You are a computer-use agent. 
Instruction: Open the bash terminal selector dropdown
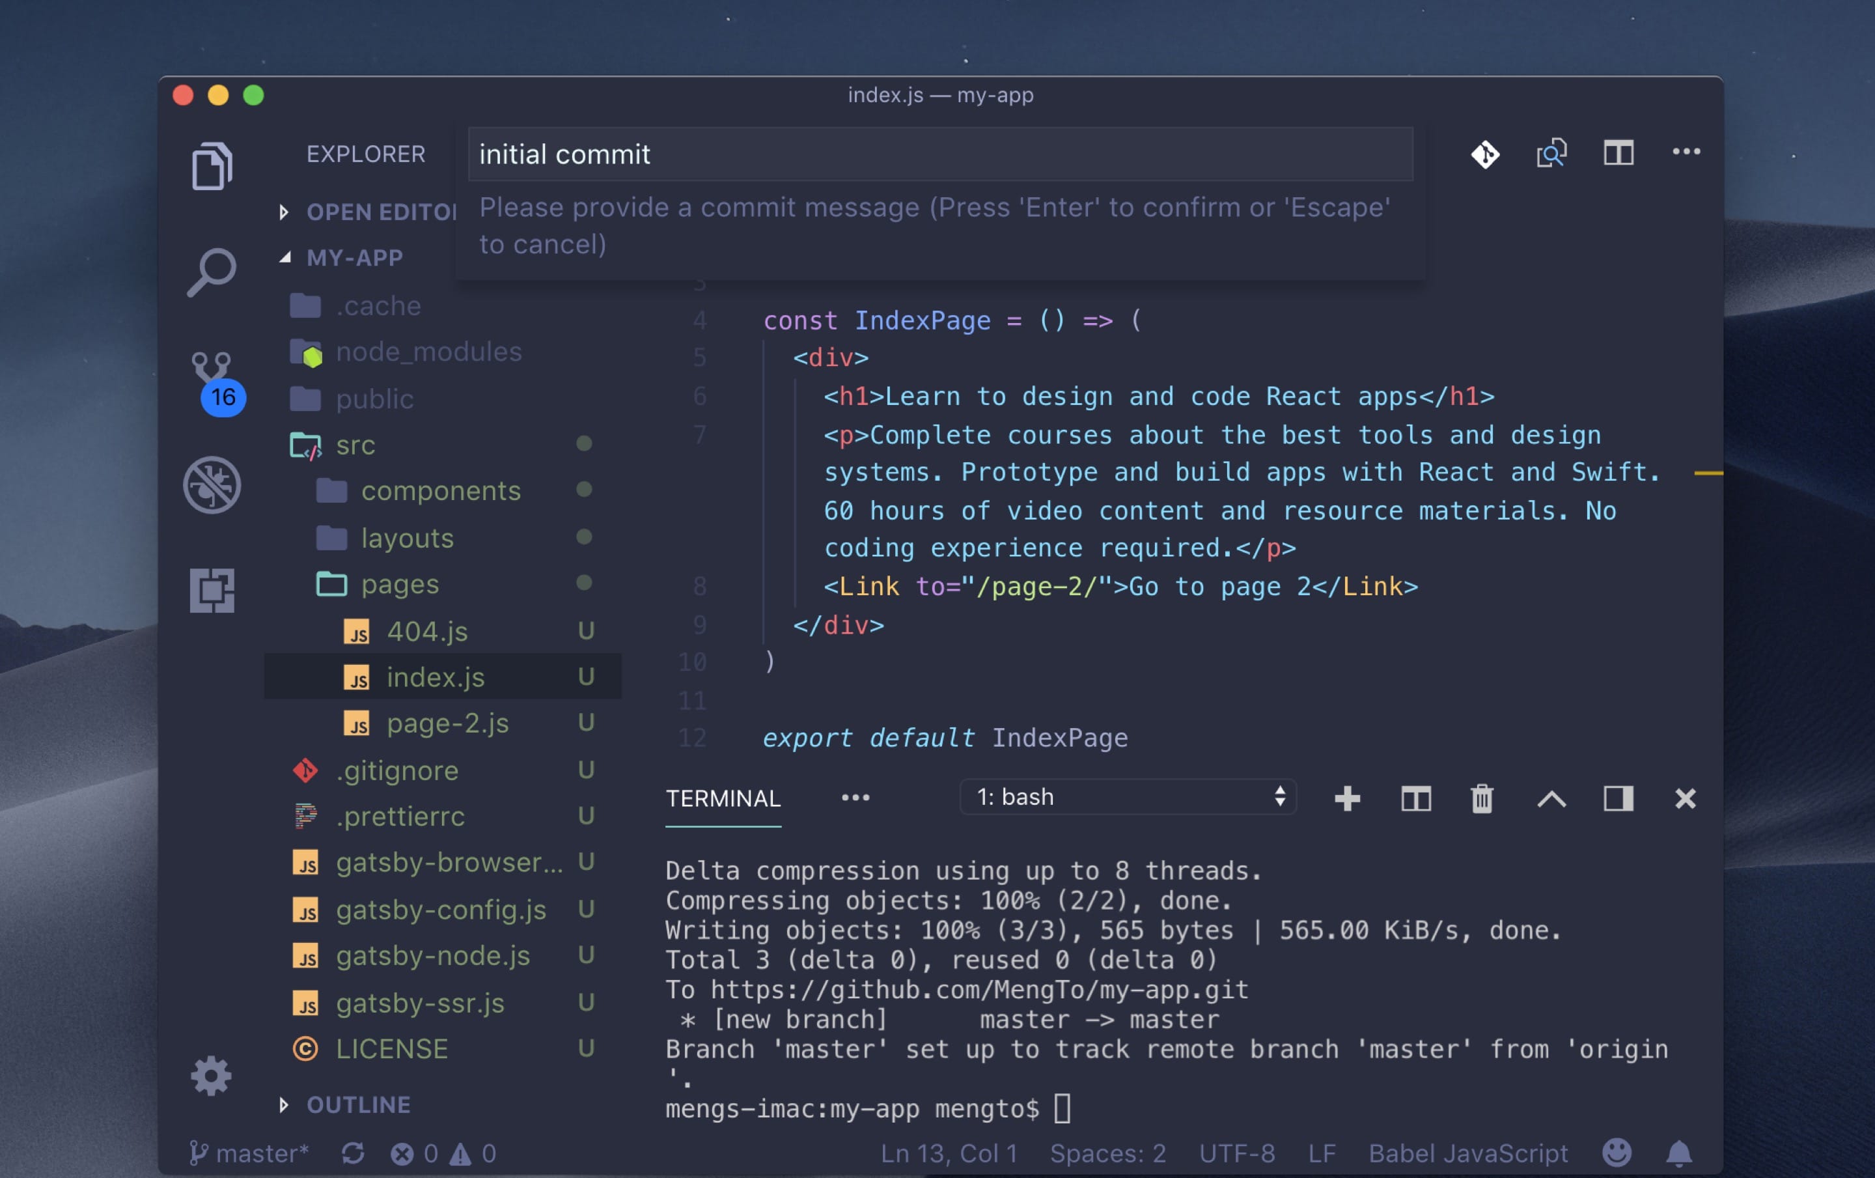click(x=1128, y=796)
